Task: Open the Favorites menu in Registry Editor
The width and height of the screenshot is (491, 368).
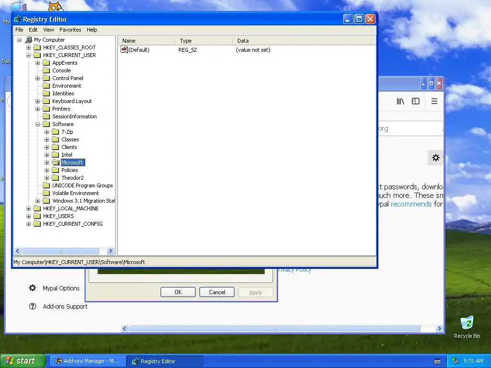Action: tap(70, 30)
